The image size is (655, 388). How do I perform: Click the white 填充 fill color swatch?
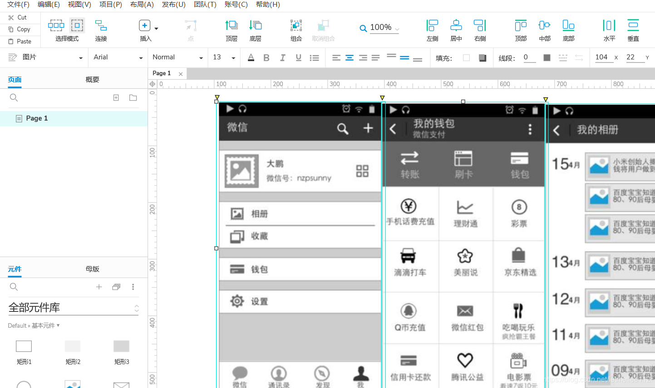tap(466, 58)
